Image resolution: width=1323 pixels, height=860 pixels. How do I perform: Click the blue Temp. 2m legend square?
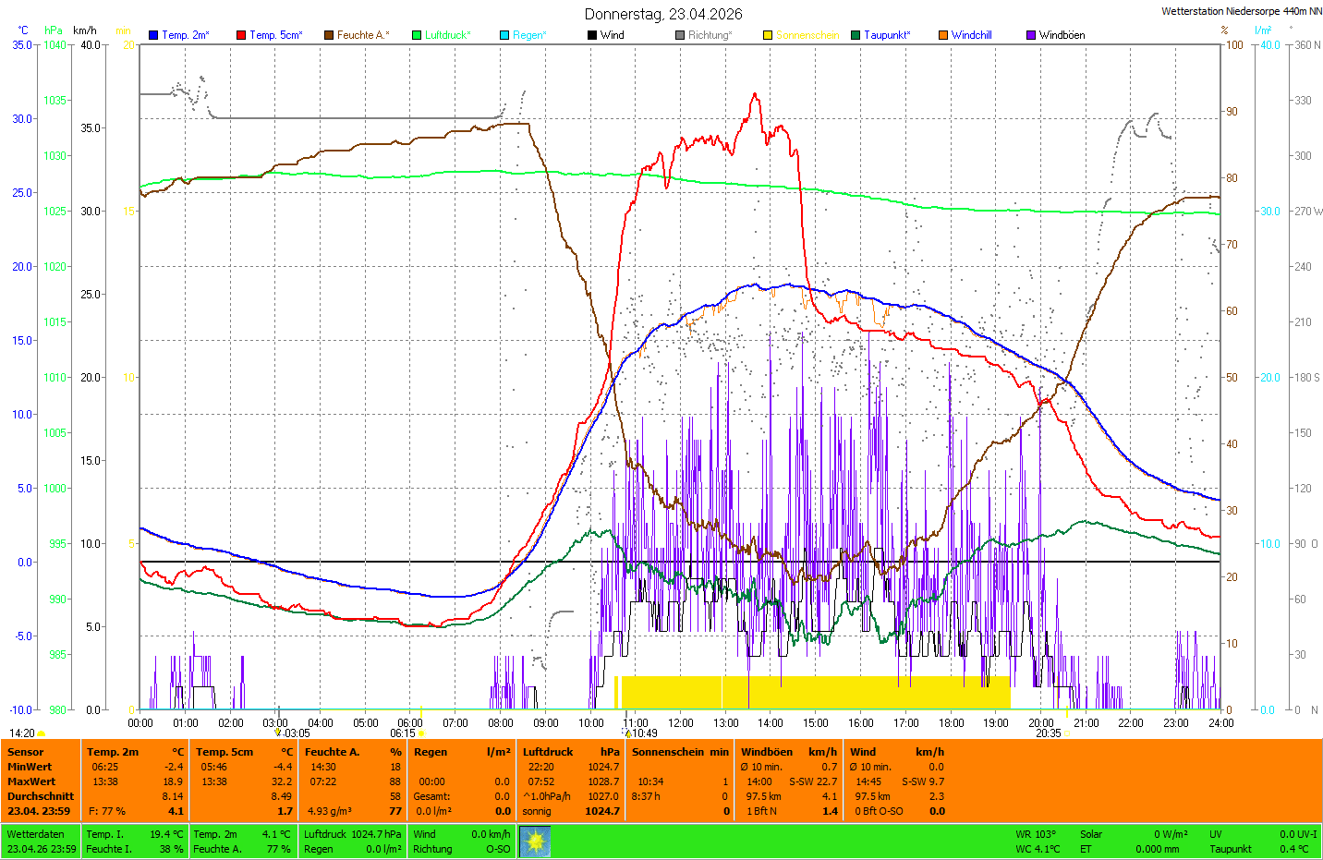click(153, 35)
